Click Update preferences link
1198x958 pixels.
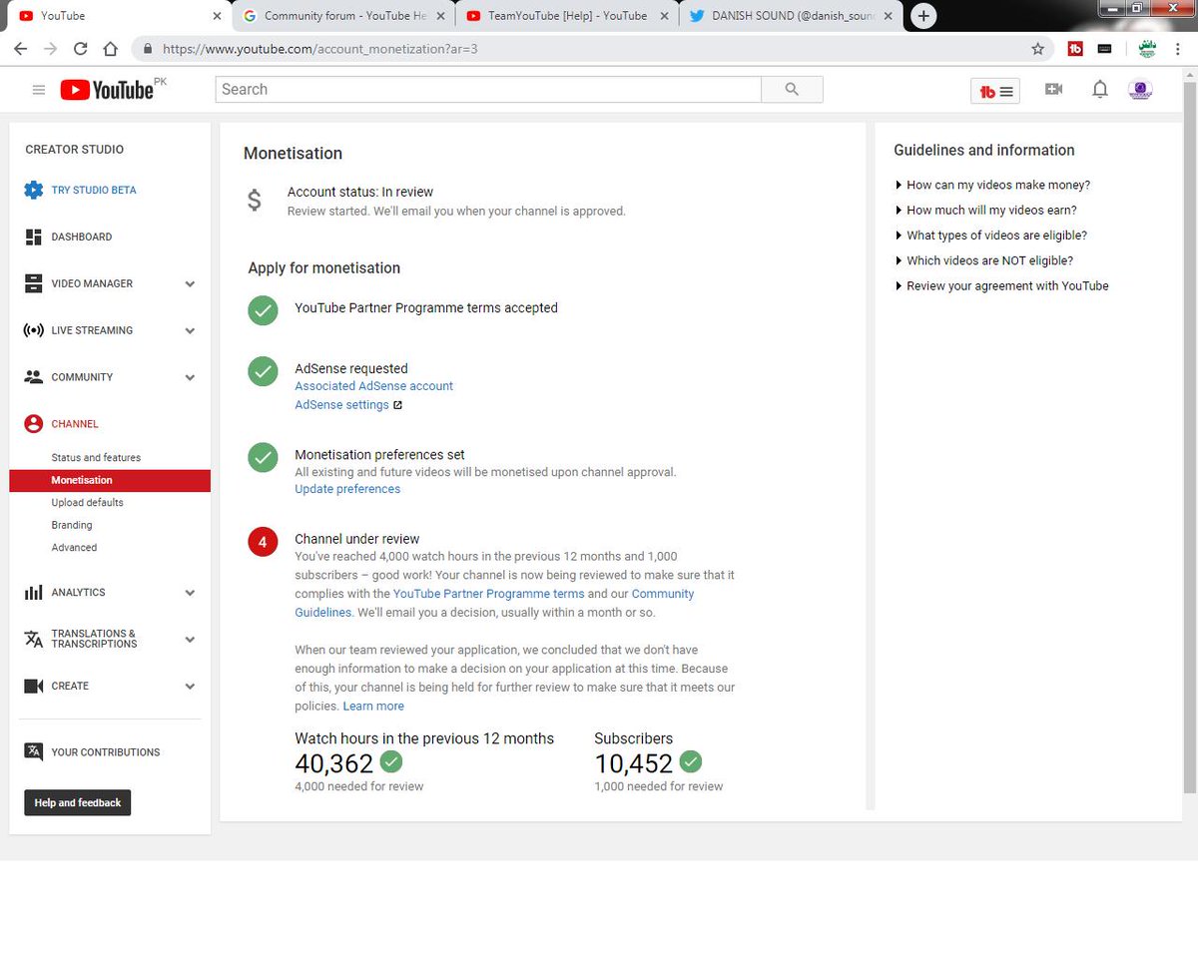click(x=347, y=489)
